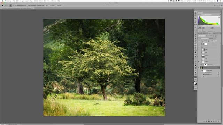223x125 pixels.
Task: Select the Move tool
Action: pyautogui.click(x=195, y=27)
